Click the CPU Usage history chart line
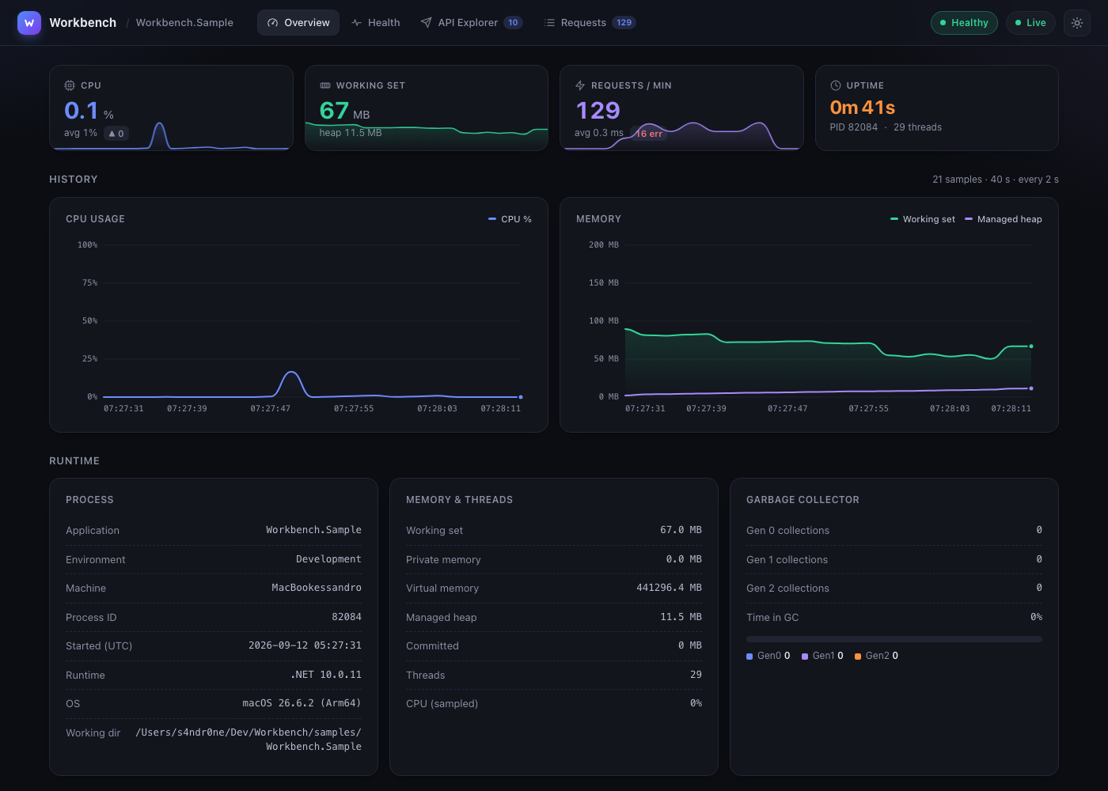This screenshot has width=1108, height=791. [312, 384]
